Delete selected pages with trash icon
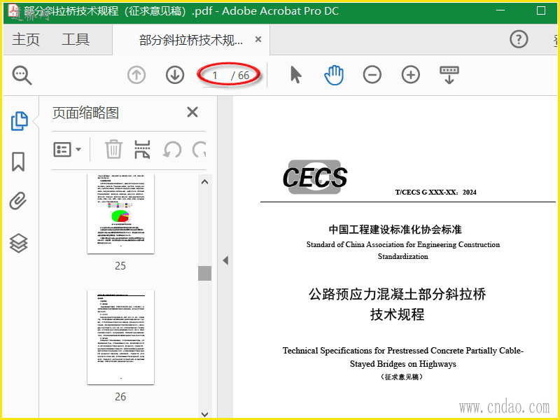560x420 pixels. click(x=113, y=149)
